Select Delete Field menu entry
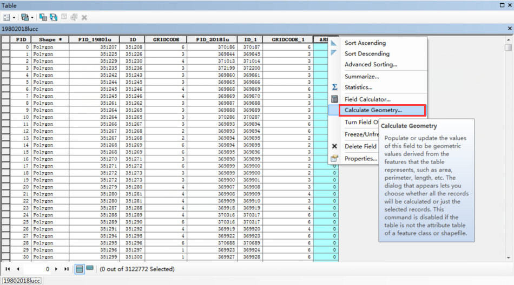 point(360,146)
